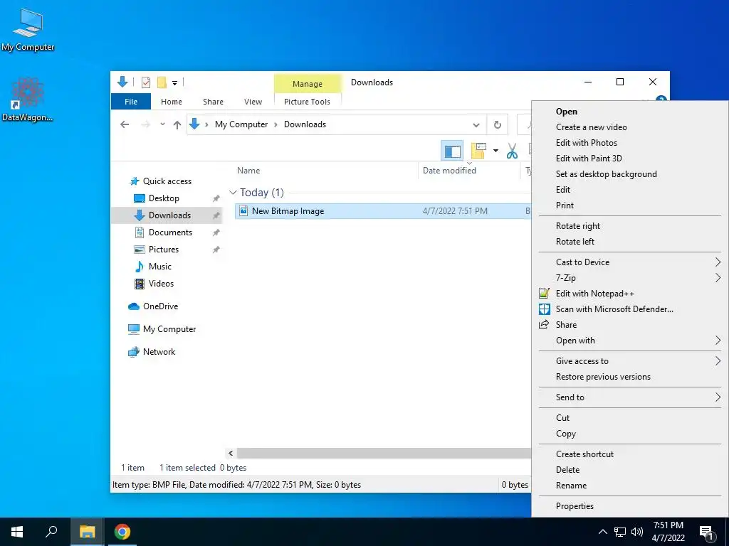Switch to the Share ribbon tab
This screenshot has height=546, width=729.
click(x=213, y=102)
